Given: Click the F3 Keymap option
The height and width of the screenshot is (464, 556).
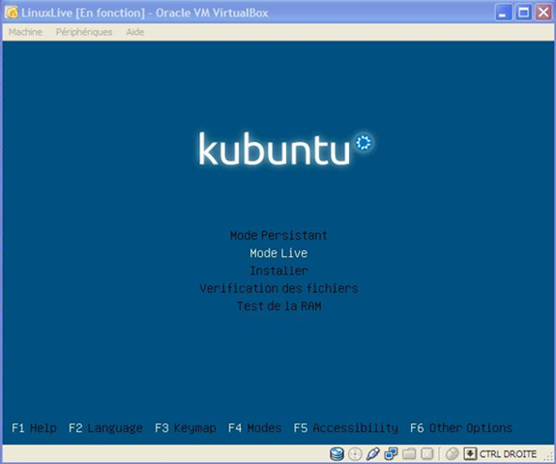Looking at the screenshot, I should 186,428.
